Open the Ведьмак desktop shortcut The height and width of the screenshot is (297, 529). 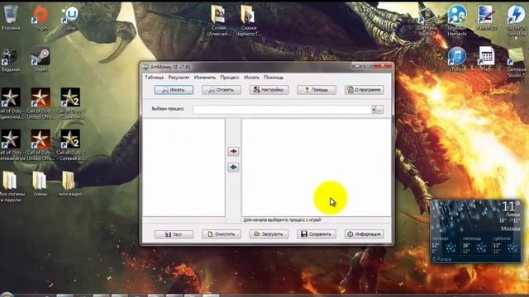click(11, 60)
